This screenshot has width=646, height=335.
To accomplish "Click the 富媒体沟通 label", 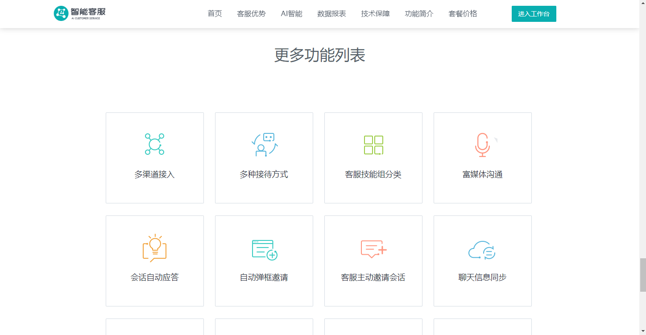I will click(482, 174).
